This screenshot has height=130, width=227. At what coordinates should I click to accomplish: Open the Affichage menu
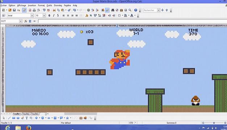(22, 5)
